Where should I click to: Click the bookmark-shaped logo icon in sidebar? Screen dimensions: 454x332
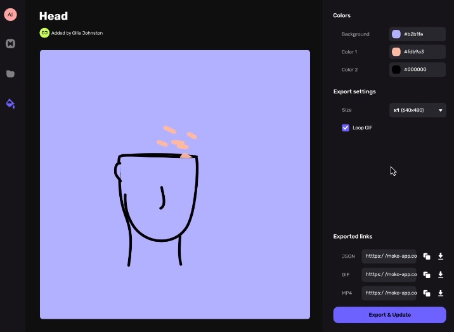click(10, 44)
